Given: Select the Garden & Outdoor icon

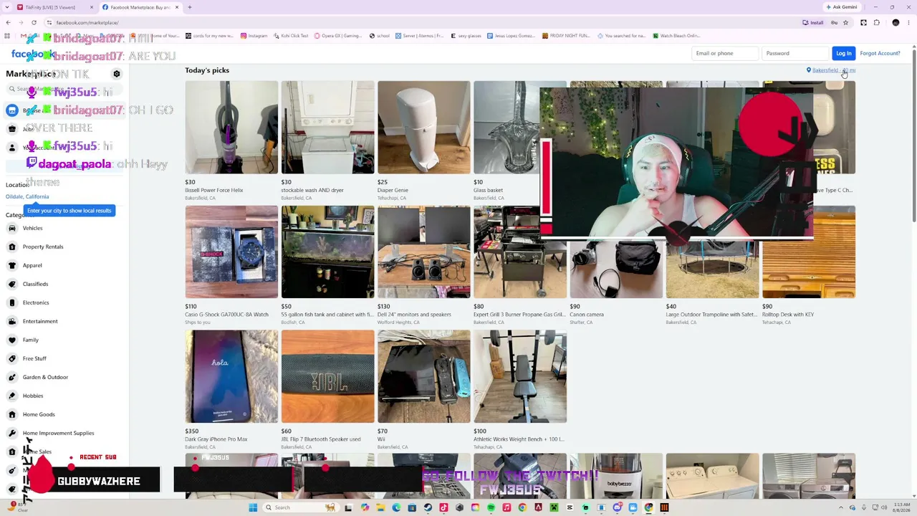Looking at the screenshot, I should [12, 377].
